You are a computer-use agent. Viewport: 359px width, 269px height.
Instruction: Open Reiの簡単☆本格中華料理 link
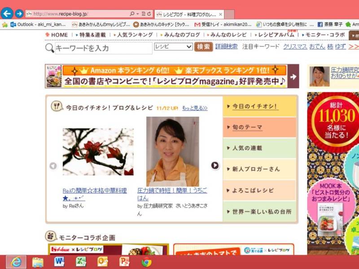[95, 194]
